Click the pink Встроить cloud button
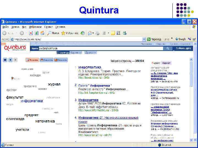 pyautogui.click(x=32, y=60)
